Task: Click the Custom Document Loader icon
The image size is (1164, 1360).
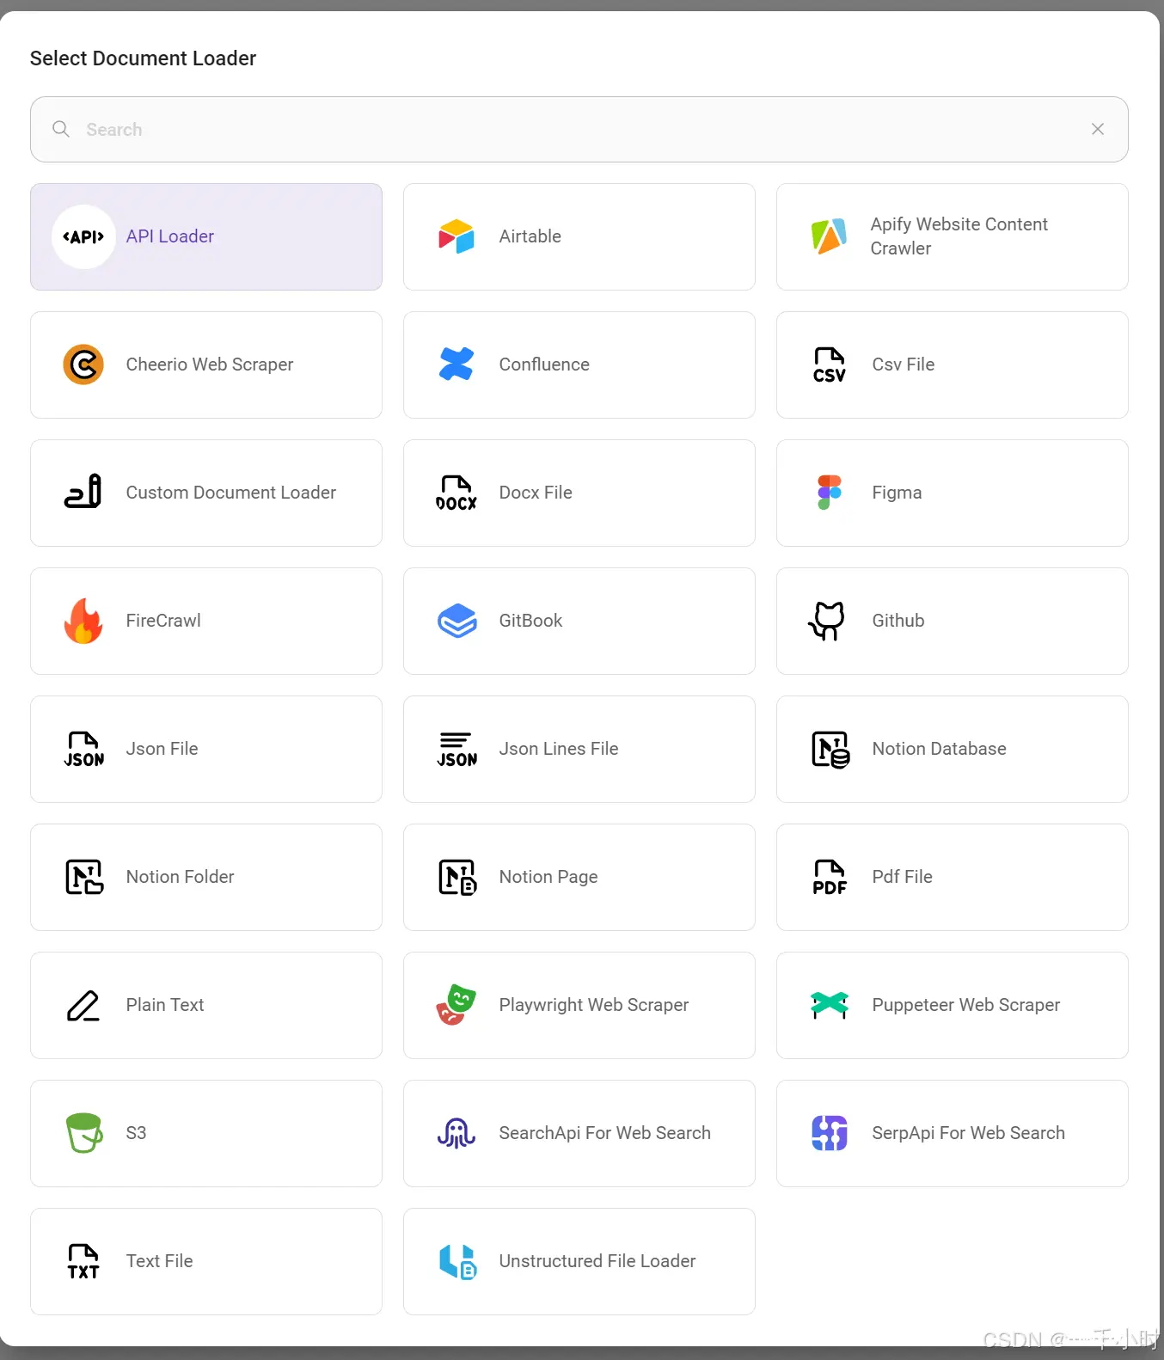Action: click(83, 492)
